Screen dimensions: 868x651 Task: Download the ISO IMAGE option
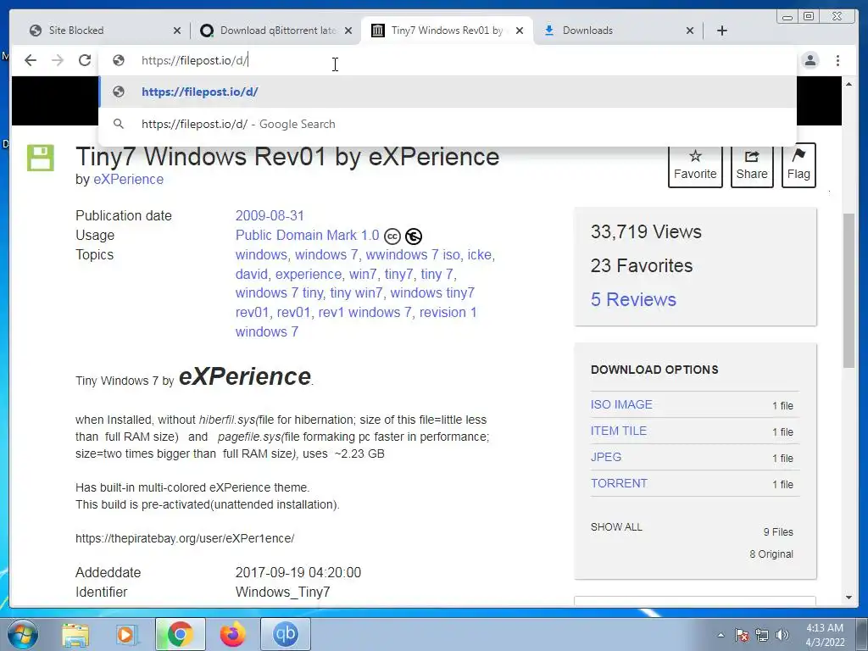coord(621,404)
